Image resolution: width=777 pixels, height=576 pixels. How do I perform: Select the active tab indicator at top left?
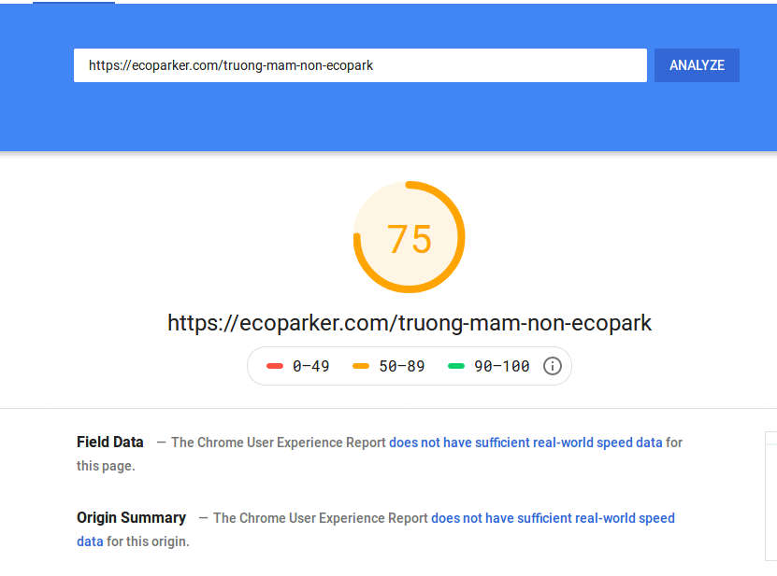click(x=74, y=3)
